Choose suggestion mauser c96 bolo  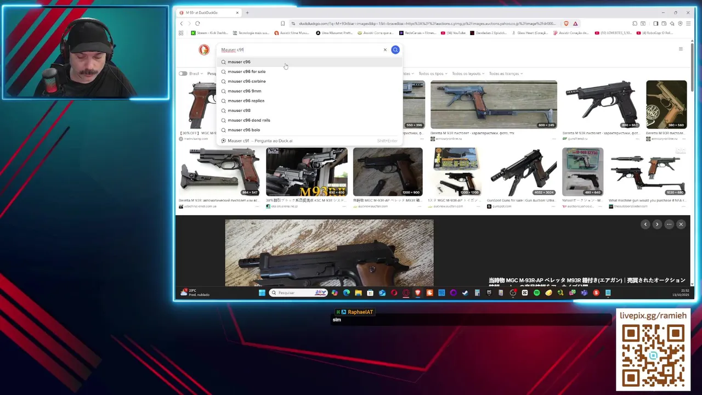pos(310,130)
